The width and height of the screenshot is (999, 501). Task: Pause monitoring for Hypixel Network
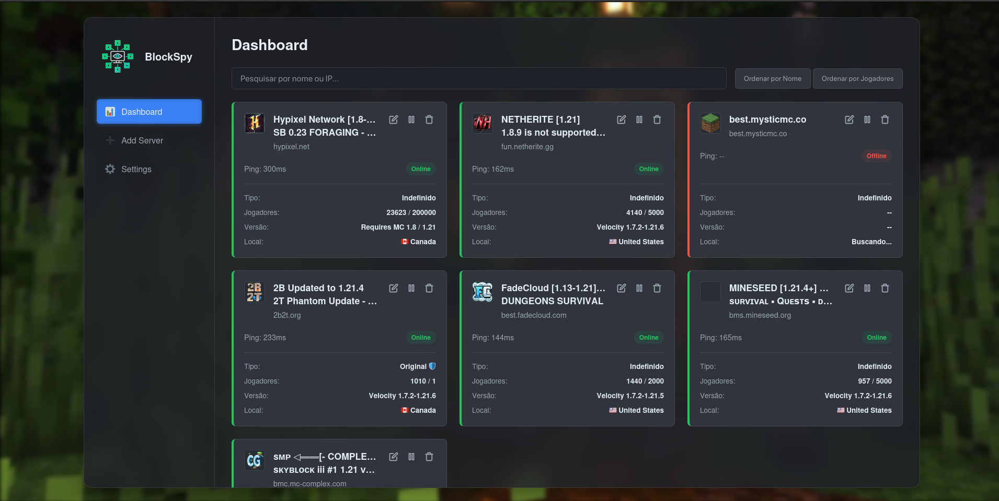coord(411,120)
